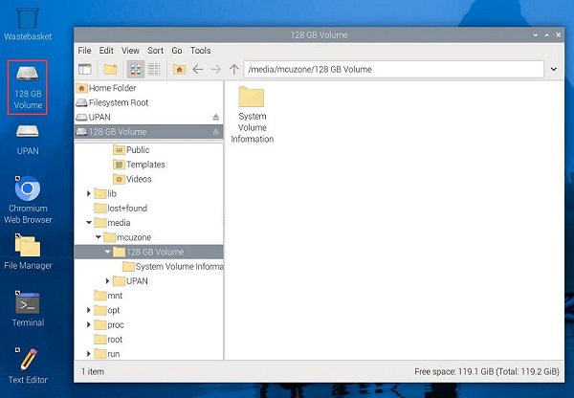Screen dimensions: 574x398
Task: Click the '1 item' status text
Action: (93, 371)
